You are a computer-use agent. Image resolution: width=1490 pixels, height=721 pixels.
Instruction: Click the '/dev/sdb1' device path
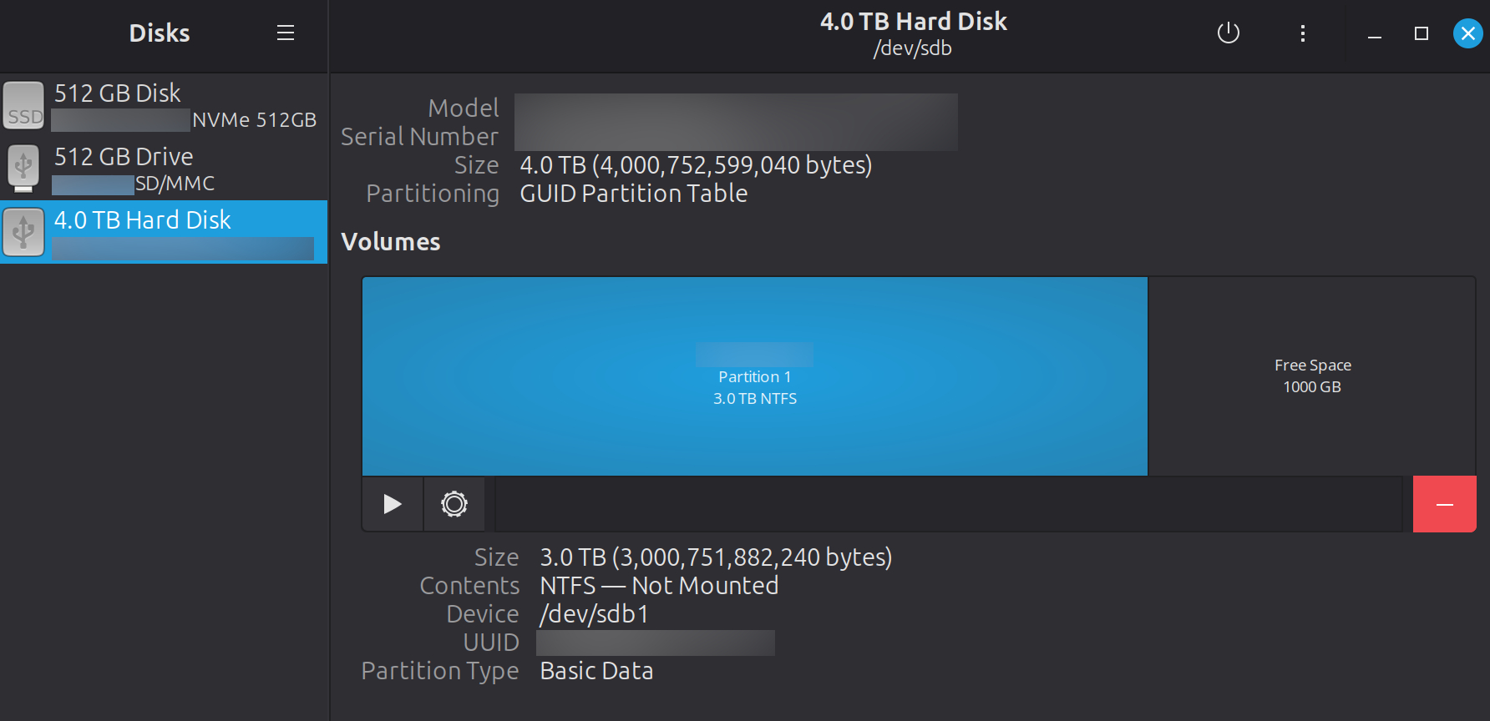(x=594, y=614)
